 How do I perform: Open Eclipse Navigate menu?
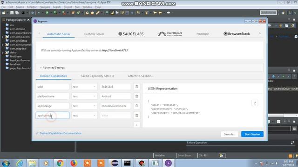(x=45, y=7)
